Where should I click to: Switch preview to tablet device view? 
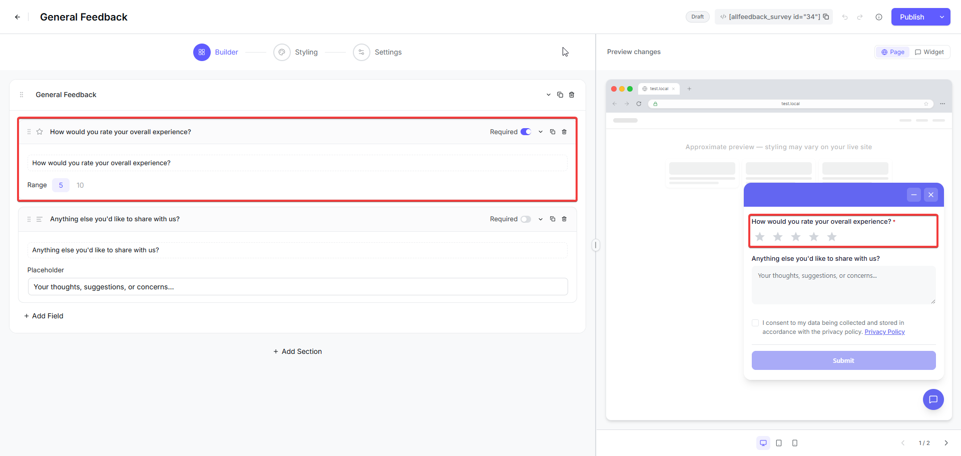click(x=779, y=443)
